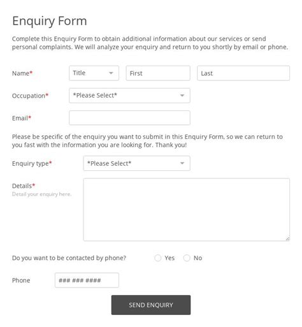
Task: Click the arrow icon of the Enquiry type select
Action: (182, 163)
